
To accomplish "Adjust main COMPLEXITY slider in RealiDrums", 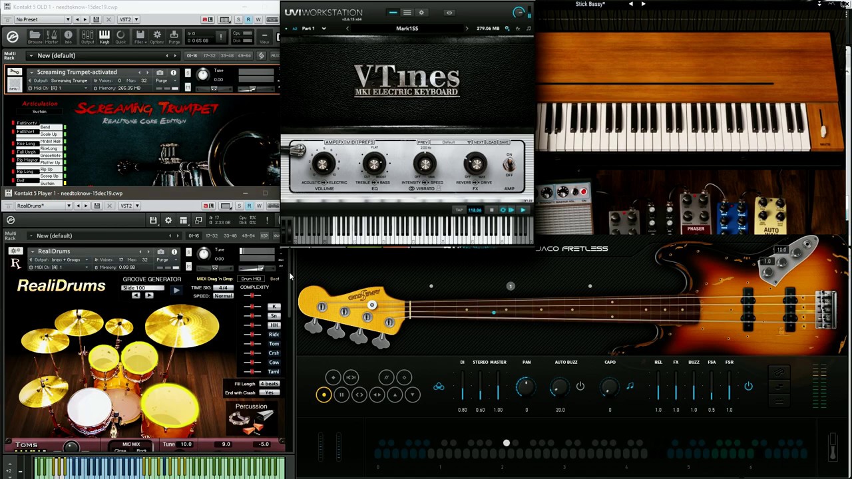I will [x=252, y=295].
